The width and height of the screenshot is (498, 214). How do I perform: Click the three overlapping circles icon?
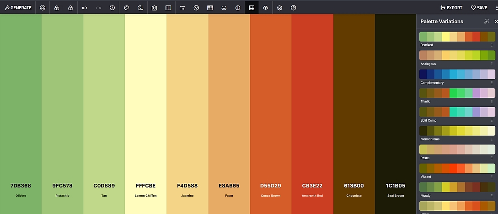[x=57, y=8]
